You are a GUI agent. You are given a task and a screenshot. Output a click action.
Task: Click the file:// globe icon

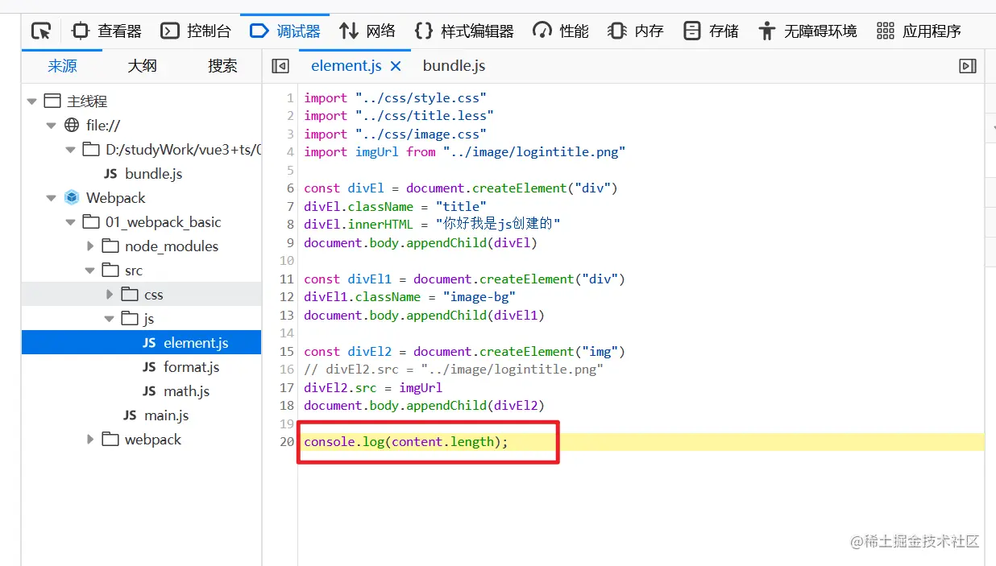click(72, 125)
